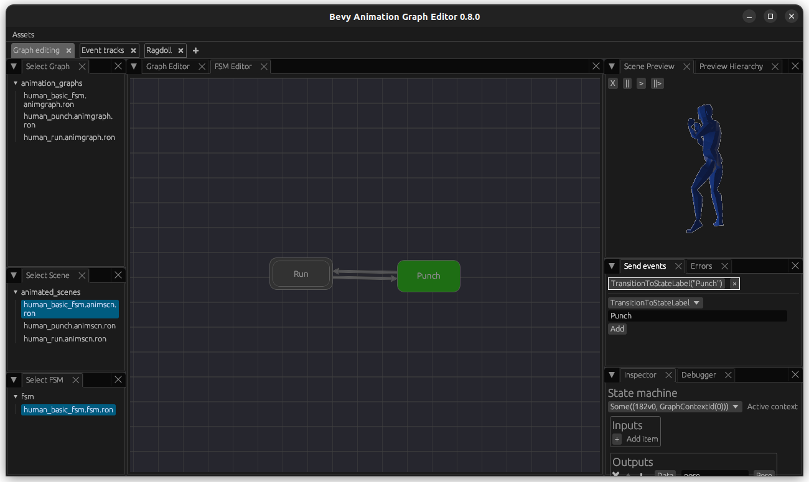Click the X reset button in Scene Preview
809x482 pixels.
pos(613,83)
